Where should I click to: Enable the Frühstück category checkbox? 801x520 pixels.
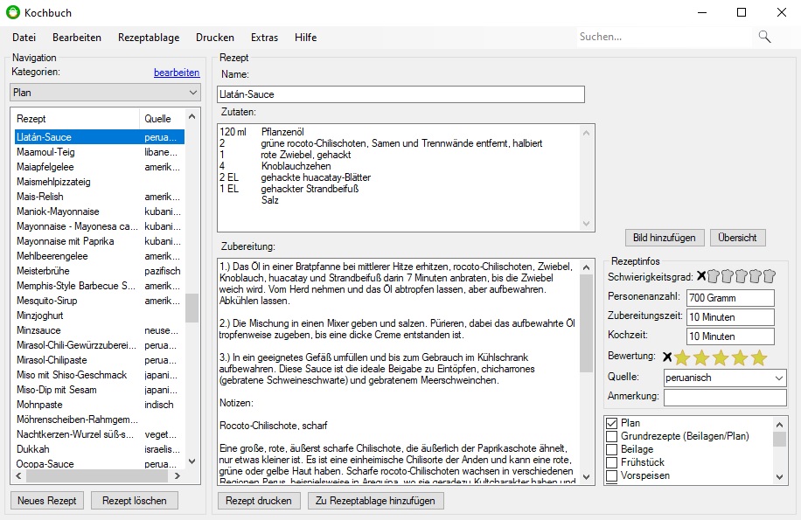pyautogui.click(x=612, y=462)
